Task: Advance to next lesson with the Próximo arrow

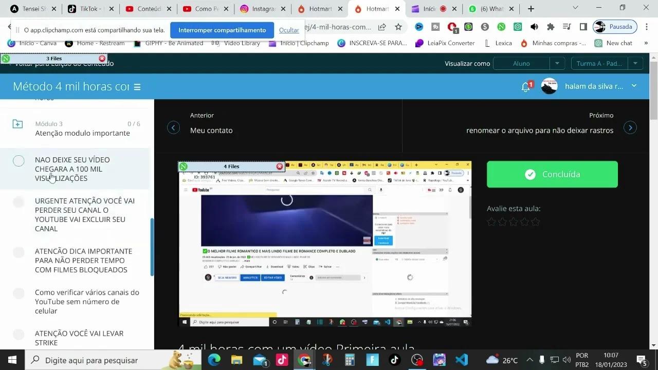Action: pyautogui.click(x=630, y=127)
